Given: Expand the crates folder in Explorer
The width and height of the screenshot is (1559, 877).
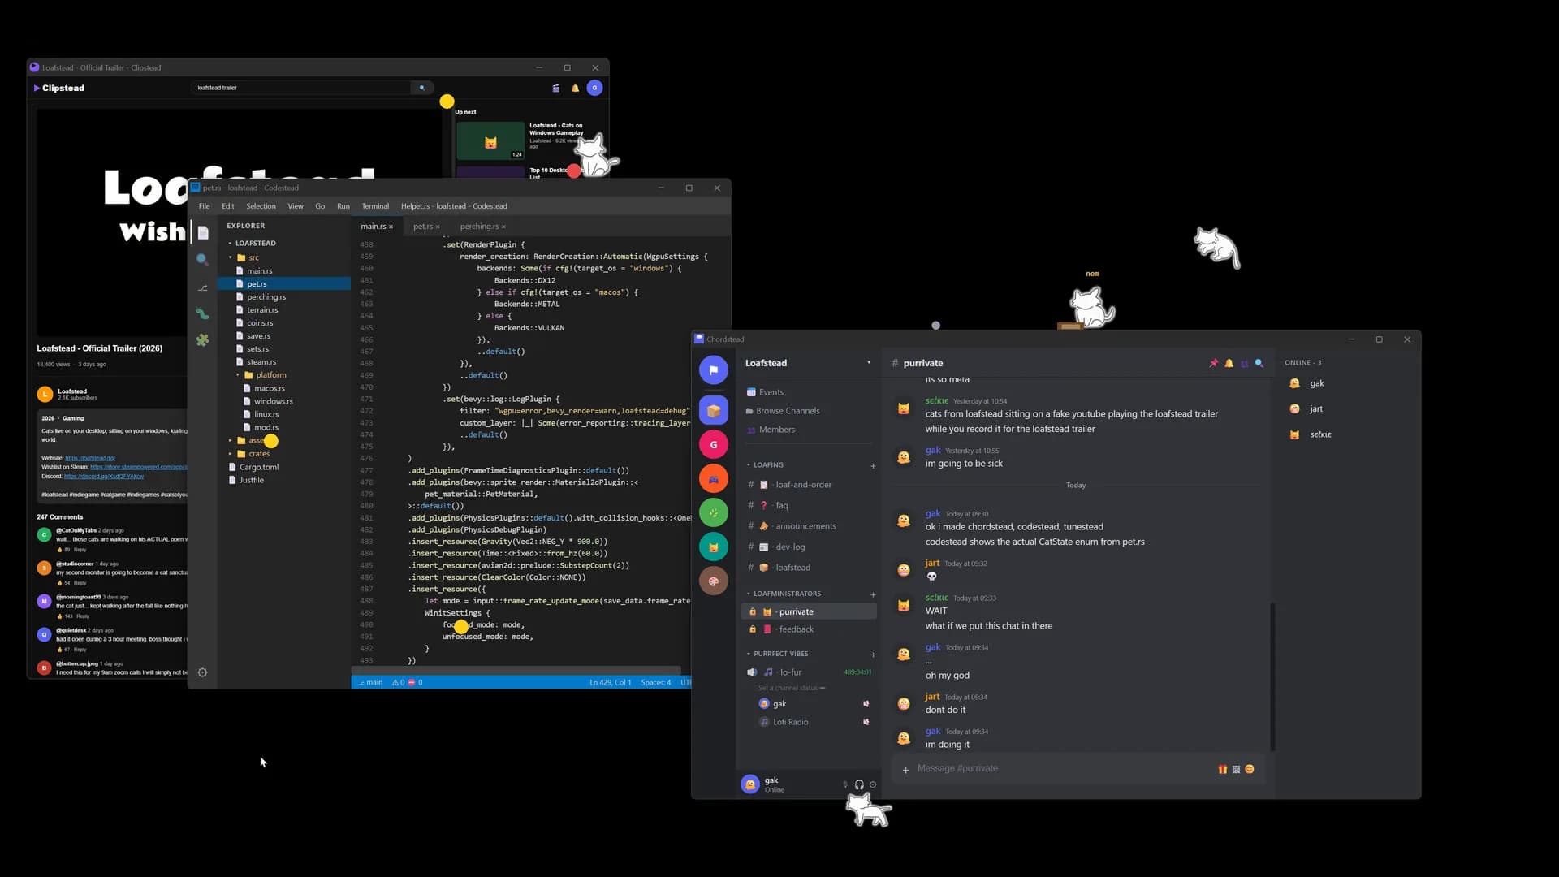Looking at the screenshot, I should (x=259, y=454).
